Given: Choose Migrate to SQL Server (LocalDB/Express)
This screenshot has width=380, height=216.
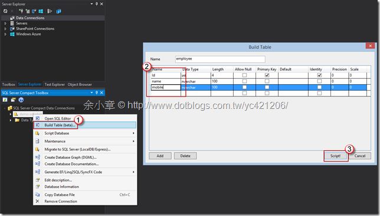Looking at the screenshot, I should 85,149.
